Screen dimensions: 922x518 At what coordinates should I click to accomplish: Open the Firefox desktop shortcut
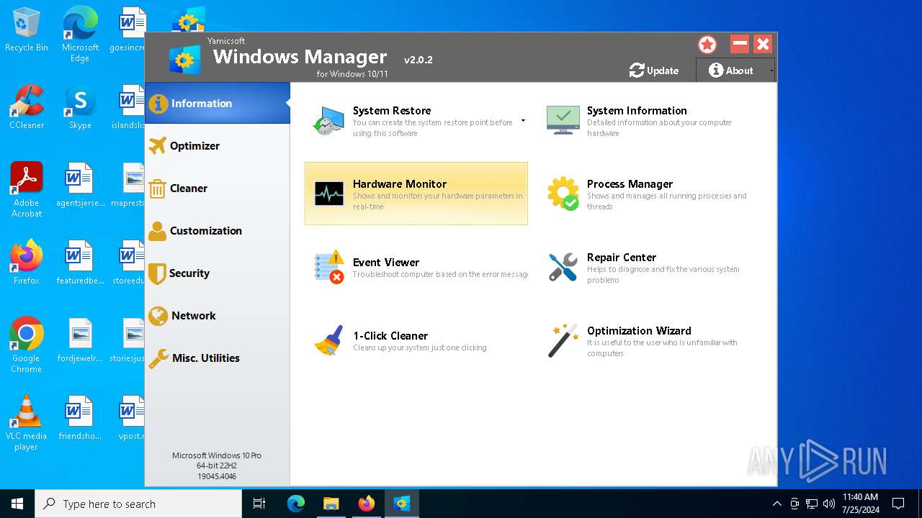(x=27, y=263)
